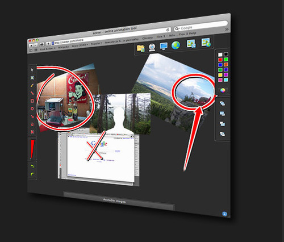Select the red X delete tool
This screenshot has height=242, width=284.
click(x=32, y=132)
